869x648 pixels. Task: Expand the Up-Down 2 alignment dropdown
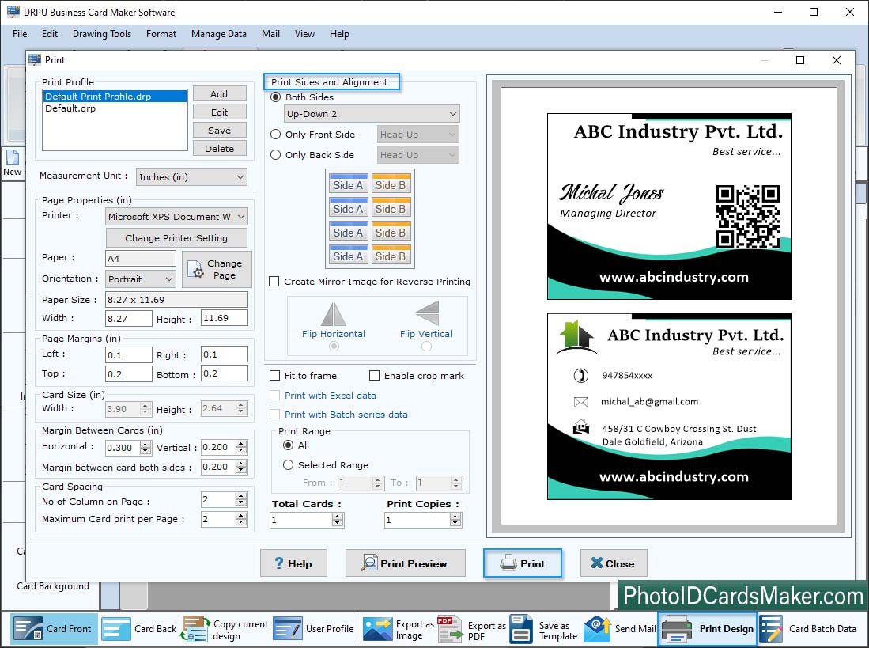(x=372, y=114)
